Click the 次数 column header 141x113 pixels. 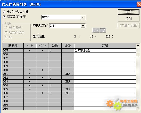click(55, 46)
